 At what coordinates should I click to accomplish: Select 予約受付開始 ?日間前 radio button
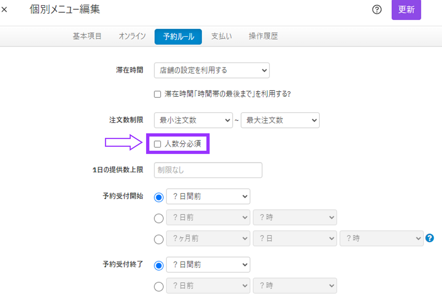tap(159, 197)
